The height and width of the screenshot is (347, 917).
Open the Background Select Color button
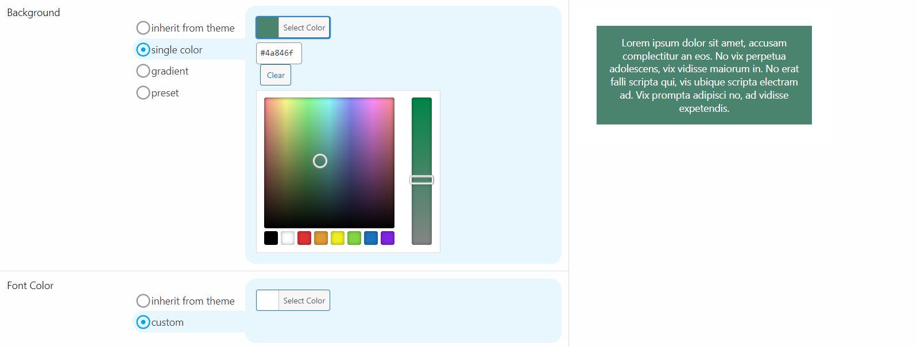click(293, 28)
